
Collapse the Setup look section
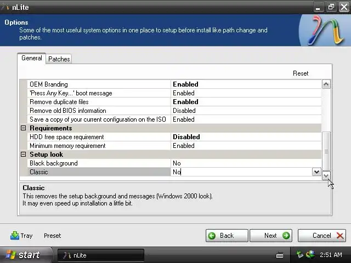pyautogui.click(x=23, y=155)
